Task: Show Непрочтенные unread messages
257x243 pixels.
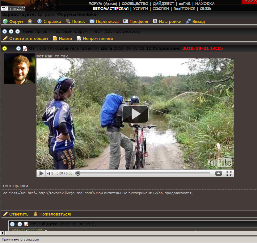Action: (x=98, y=39)
